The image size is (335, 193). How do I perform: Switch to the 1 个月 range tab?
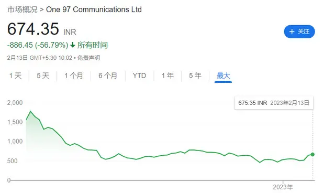[74, 76]
